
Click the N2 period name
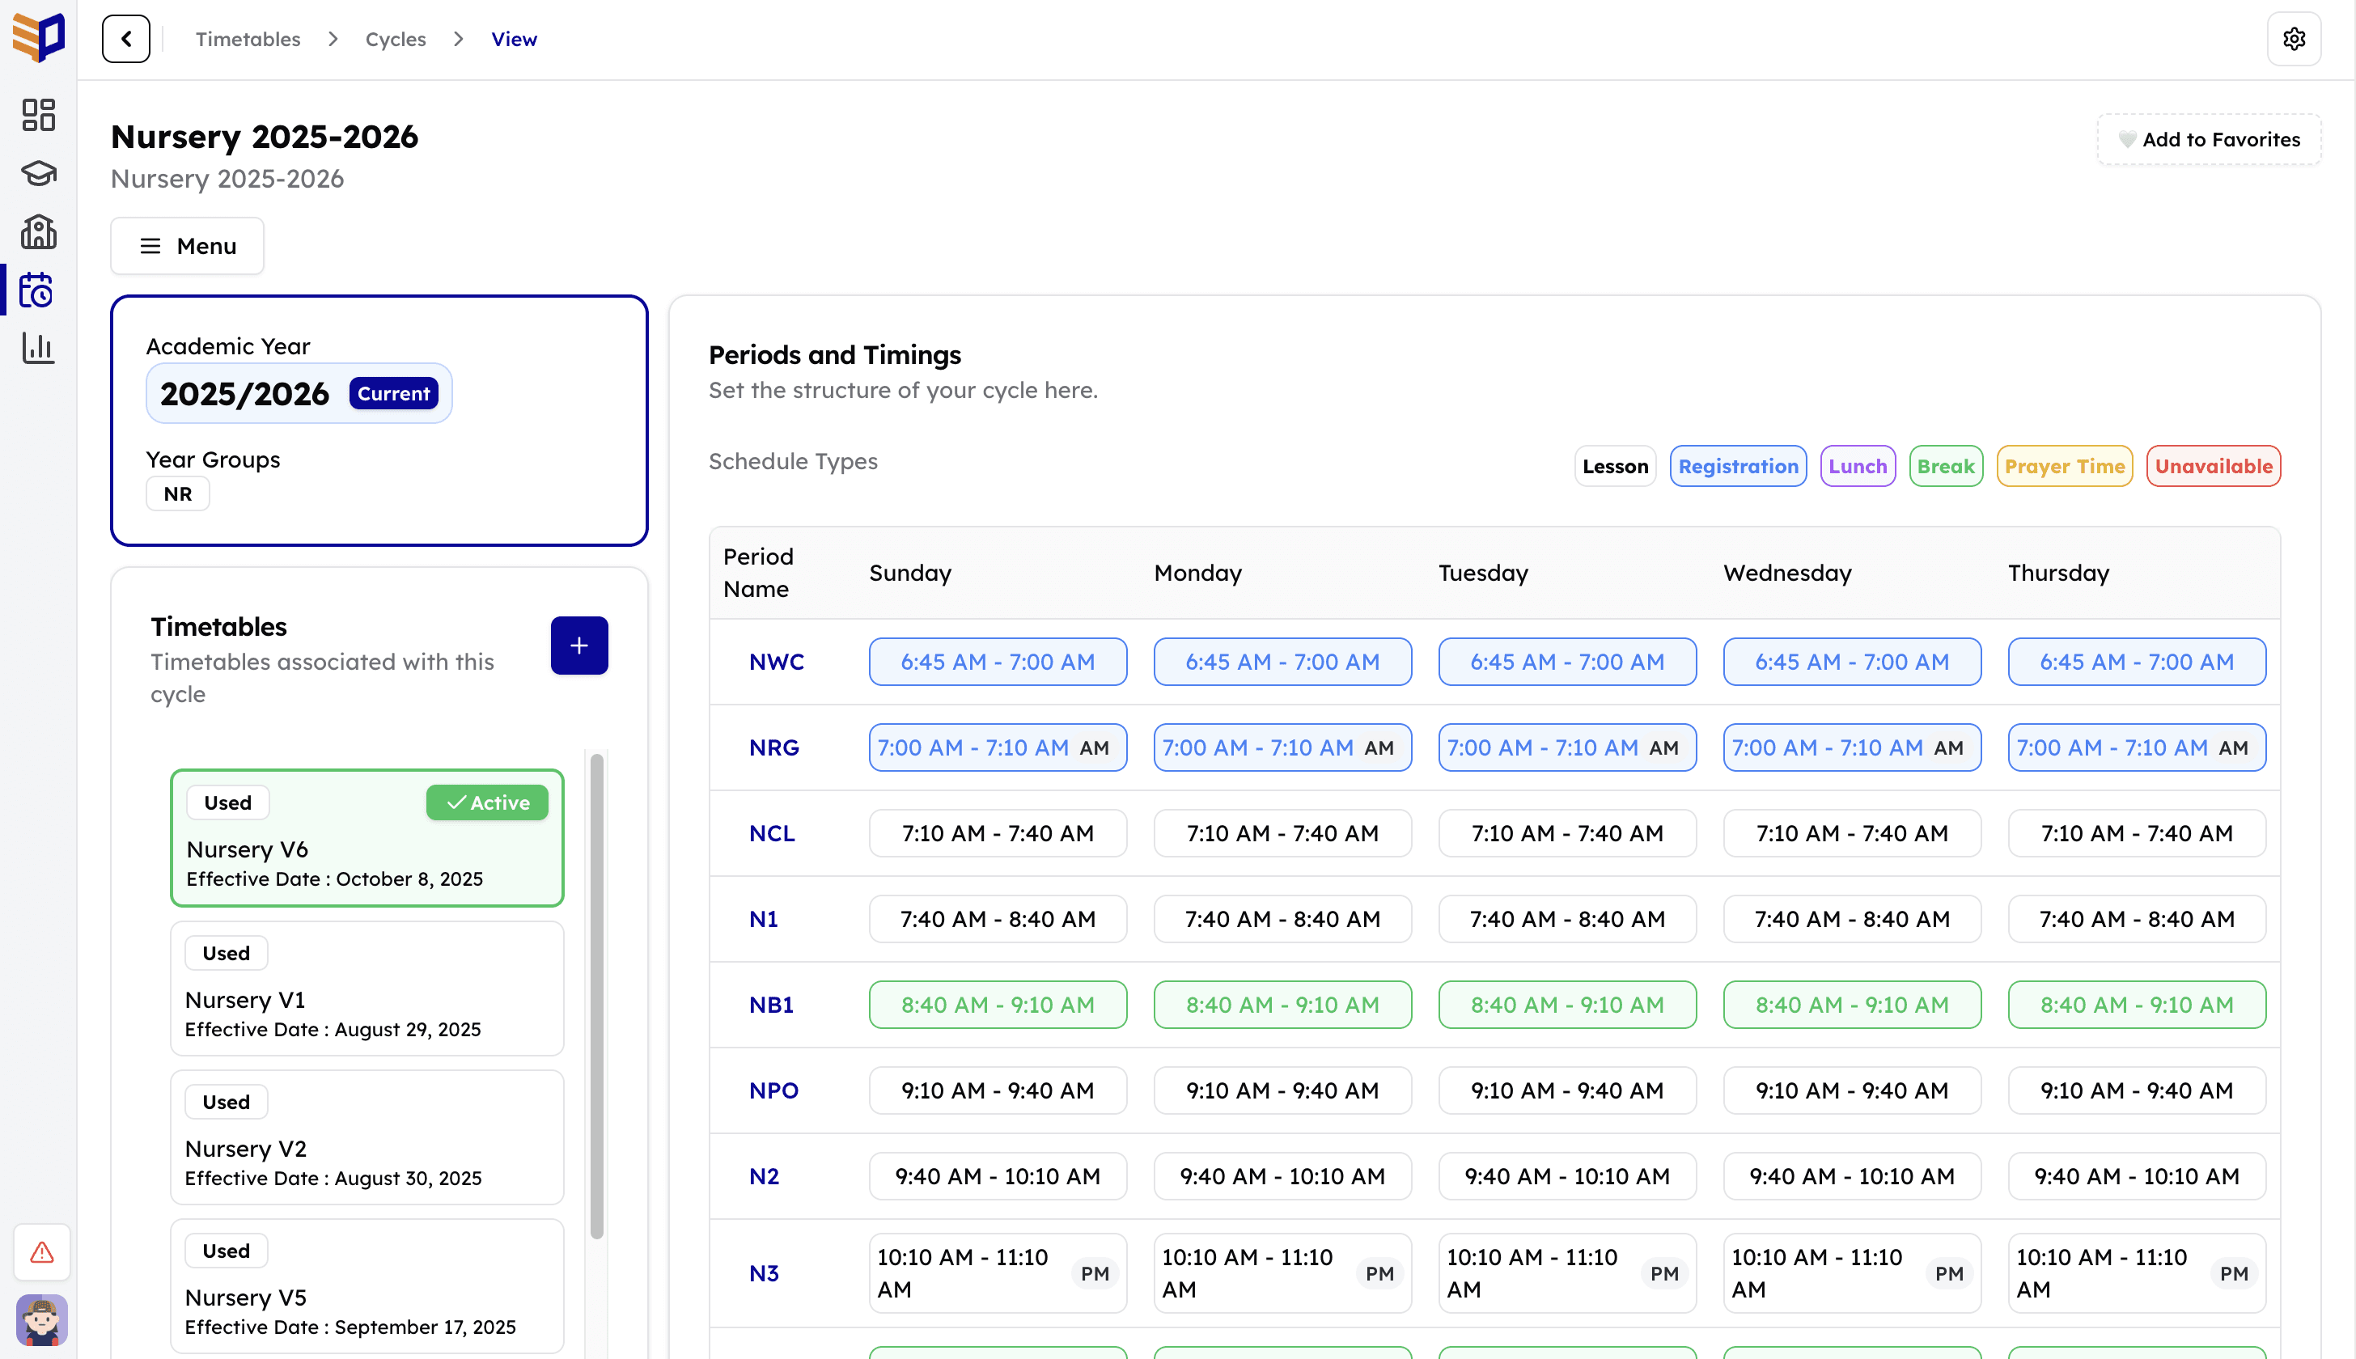(x=764, y=1176)
